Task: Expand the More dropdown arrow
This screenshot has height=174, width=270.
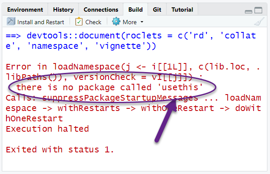Action: (142, 22)
